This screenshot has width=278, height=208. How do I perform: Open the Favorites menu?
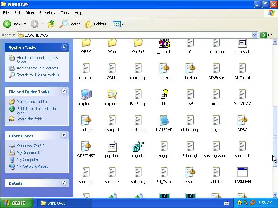click(x=47, y=13)
